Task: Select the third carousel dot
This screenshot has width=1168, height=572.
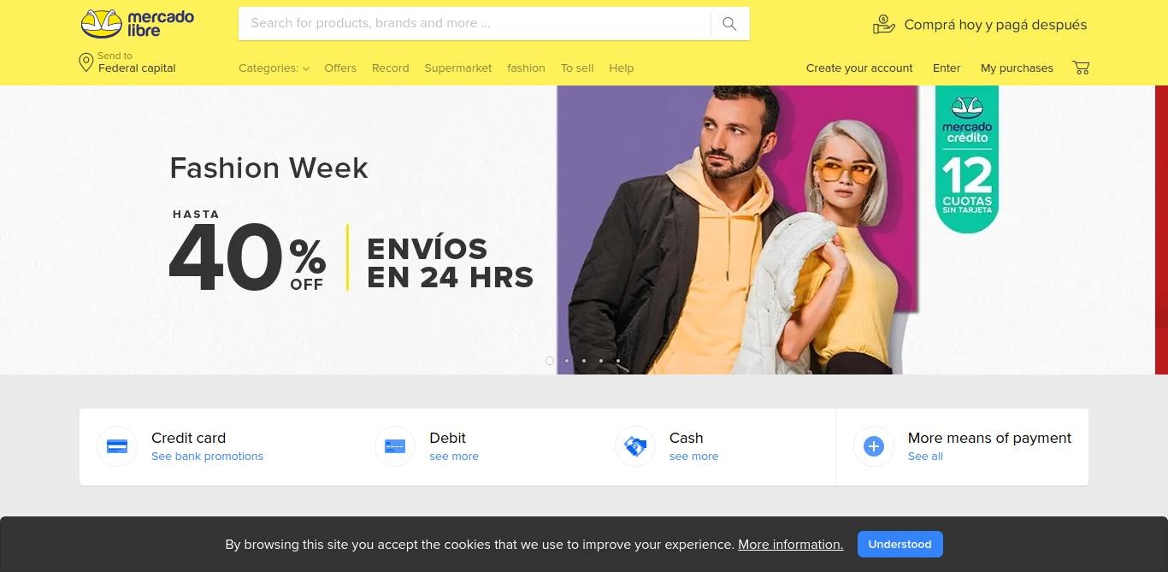Action: click(584, 361)
